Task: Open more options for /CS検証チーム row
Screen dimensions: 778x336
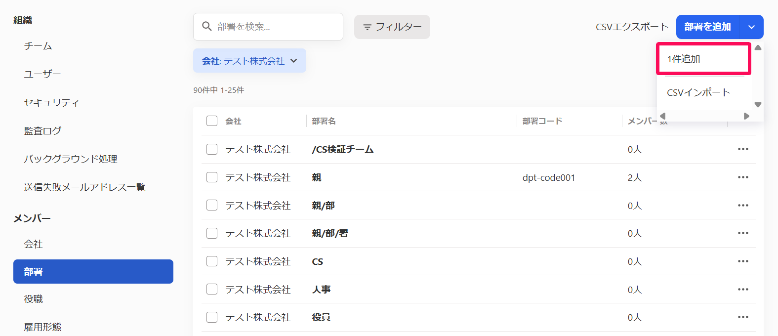Action: tap(743, 149)
